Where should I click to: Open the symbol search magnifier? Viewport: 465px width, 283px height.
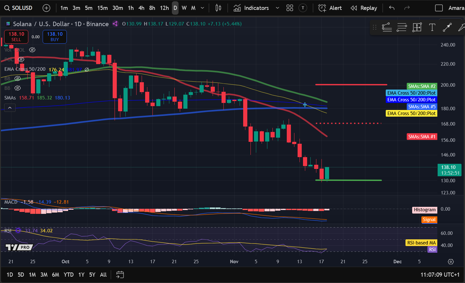click(7, 8)
